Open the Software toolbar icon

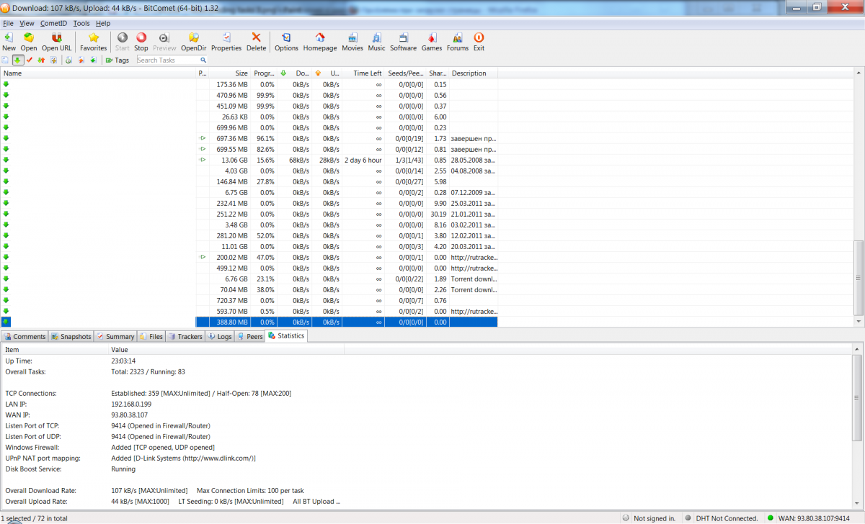click(404, 37)
